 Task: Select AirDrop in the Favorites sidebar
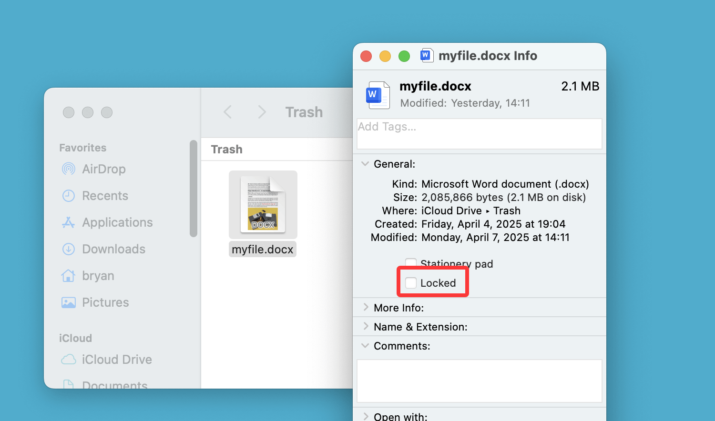click(104, 169)
